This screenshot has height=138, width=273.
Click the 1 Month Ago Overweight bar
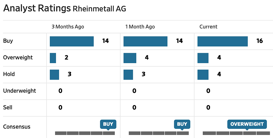130,58
